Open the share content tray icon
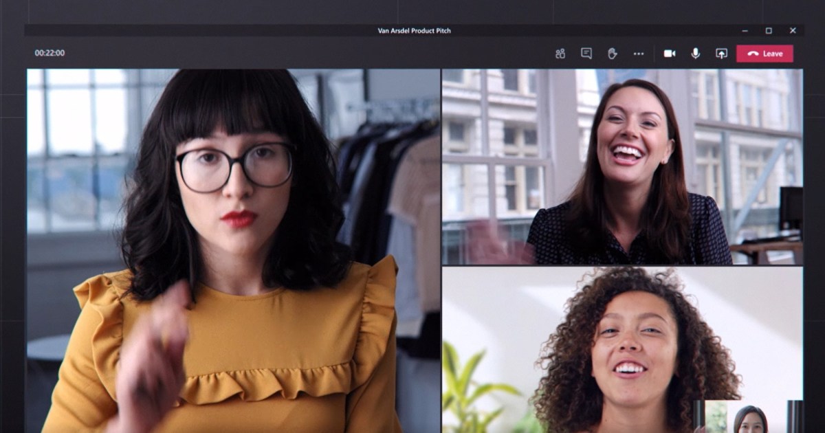 coord(721,54)
